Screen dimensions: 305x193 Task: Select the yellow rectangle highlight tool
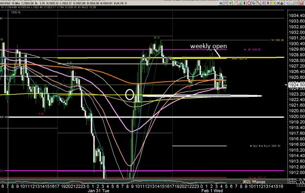pos(273,3)
